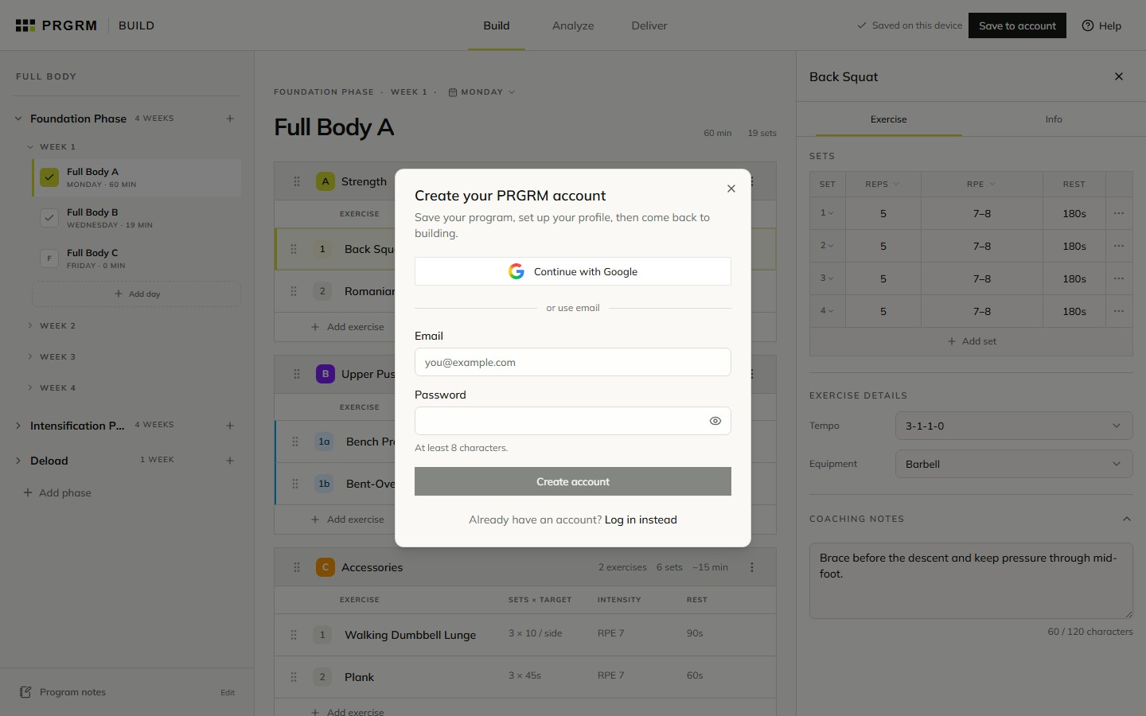Open Help from the question mark icon
1146x716 pixels.
[x=1088, y=25]
